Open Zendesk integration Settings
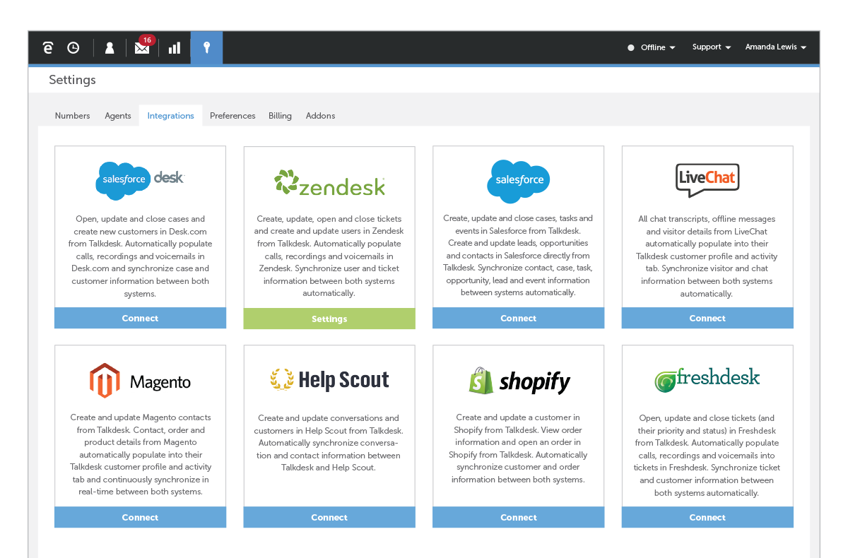 (329, 319)
